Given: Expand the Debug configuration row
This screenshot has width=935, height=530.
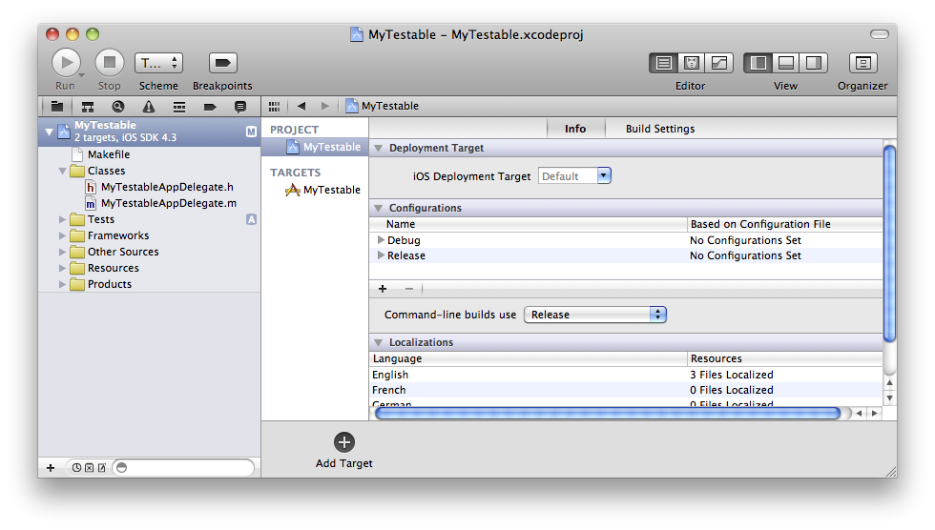Looking at the screenshot, I should click(x=381, y=240).
